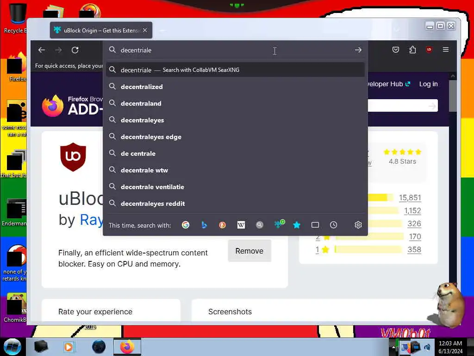474x356 pixels.
Task: Search this time with Bing
Action: 204,225
